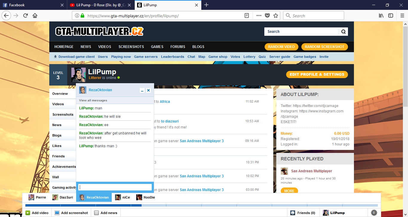Type in the chat message field
Screen dimensions: 408x217
(115, 187)
